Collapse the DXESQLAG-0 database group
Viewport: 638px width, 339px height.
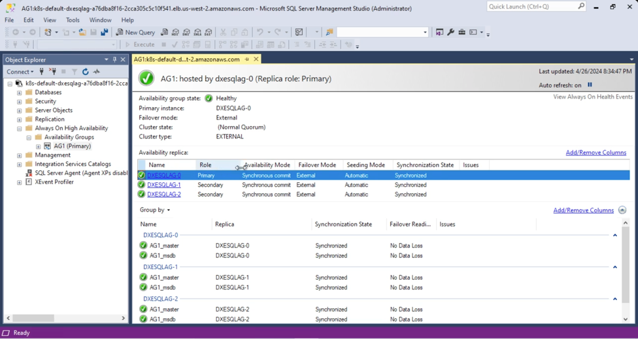pos(615,235)
